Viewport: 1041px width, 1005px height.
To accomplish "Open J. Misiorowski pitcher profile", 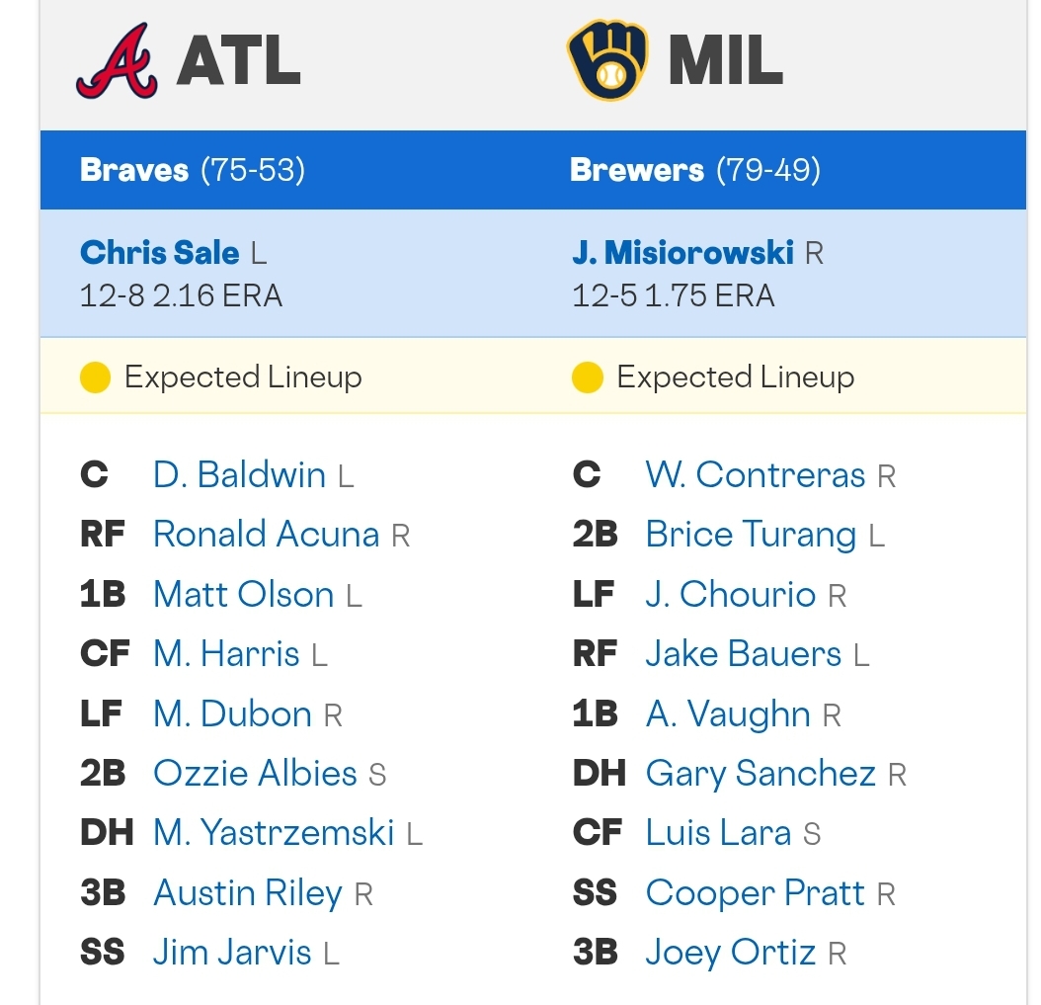I will (682, 253).
